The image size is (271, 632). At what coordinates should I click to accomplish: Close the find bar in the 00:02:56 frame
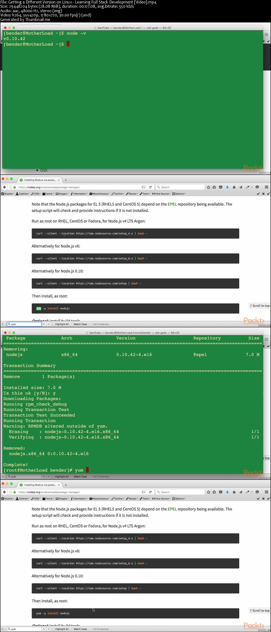(x=2, y=324)
